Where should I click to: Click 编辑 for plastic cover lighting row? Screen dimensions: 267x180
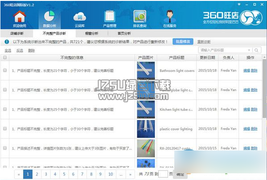click(x=246, y=129)
